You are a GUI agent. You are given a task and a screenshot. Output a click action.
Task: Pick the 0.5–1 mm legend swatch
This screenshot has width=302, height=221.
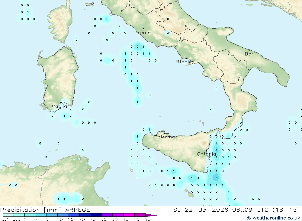tap(19, 215)
